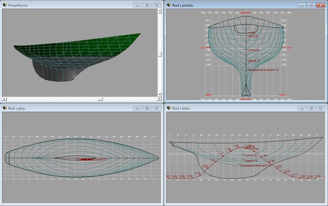This screenshot has width=328, height=206.
Task: Maximize the Perspektywa view window
Action: pyautogui.click(x=147, y=5)
